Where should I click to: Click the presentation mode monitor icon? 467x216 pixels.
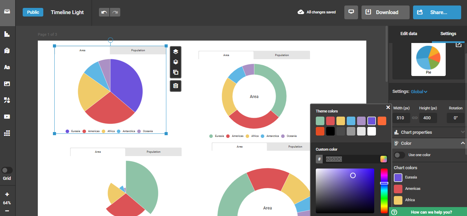click(351, 12)
